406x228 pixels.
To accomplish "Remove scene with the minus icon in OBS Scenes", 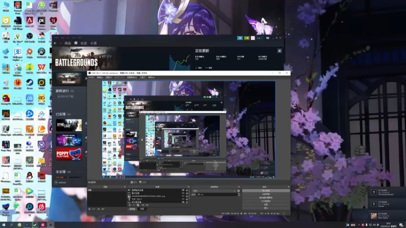I will tap(93, 209).
